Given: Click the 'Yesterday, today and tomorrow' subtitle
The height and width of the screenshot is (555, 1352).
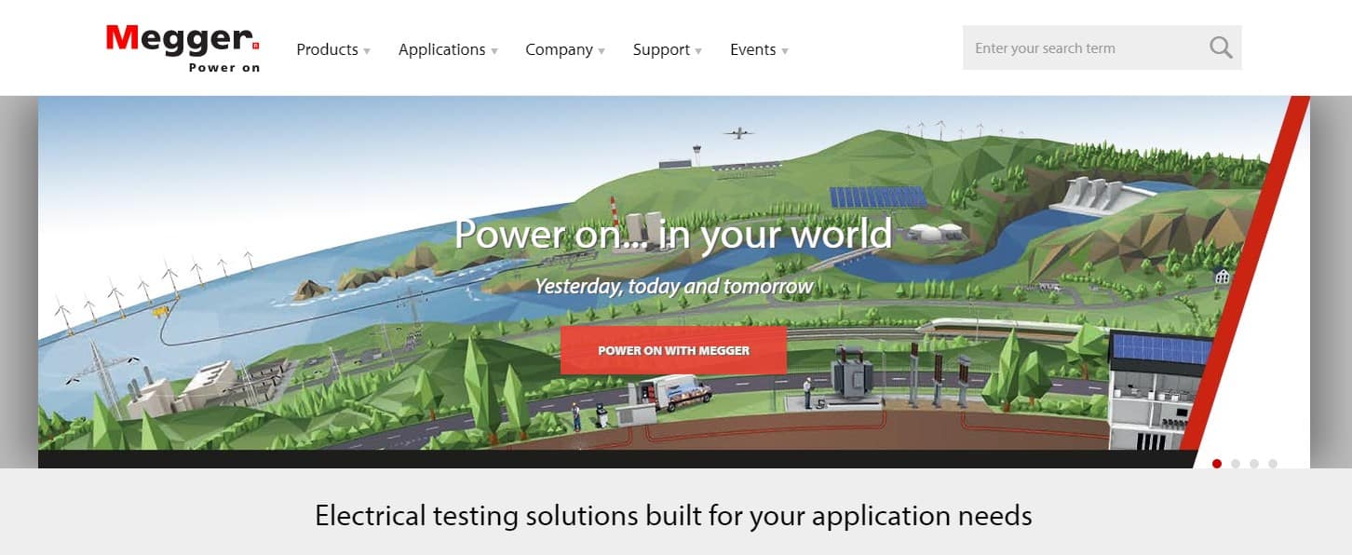Looking at the screenshot, I should point(673,286).
